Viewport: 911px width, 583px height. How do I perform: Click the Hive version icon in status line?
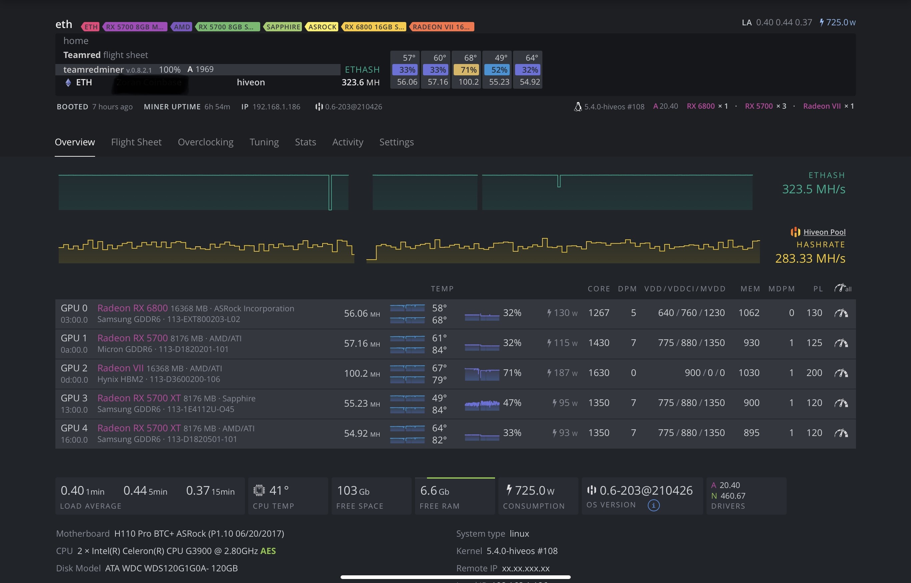tap(319, 107)
